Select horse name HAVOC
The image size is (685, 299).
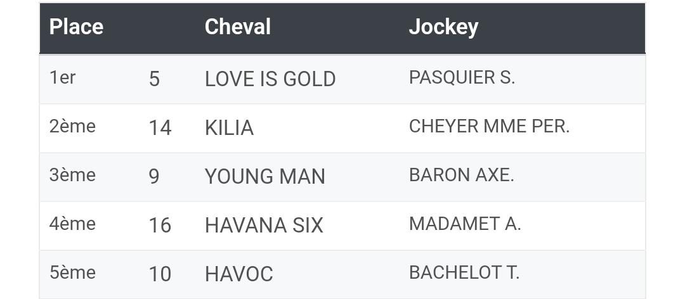click(238, 275)
